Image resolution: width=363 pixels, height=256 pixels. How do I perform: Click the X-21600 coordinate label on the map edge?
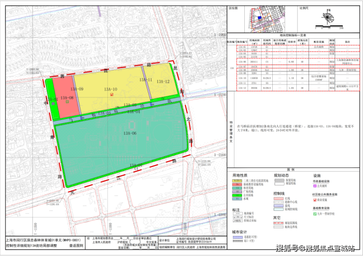220,155
